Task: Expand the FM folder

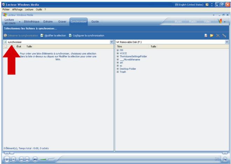Action: 118,50
